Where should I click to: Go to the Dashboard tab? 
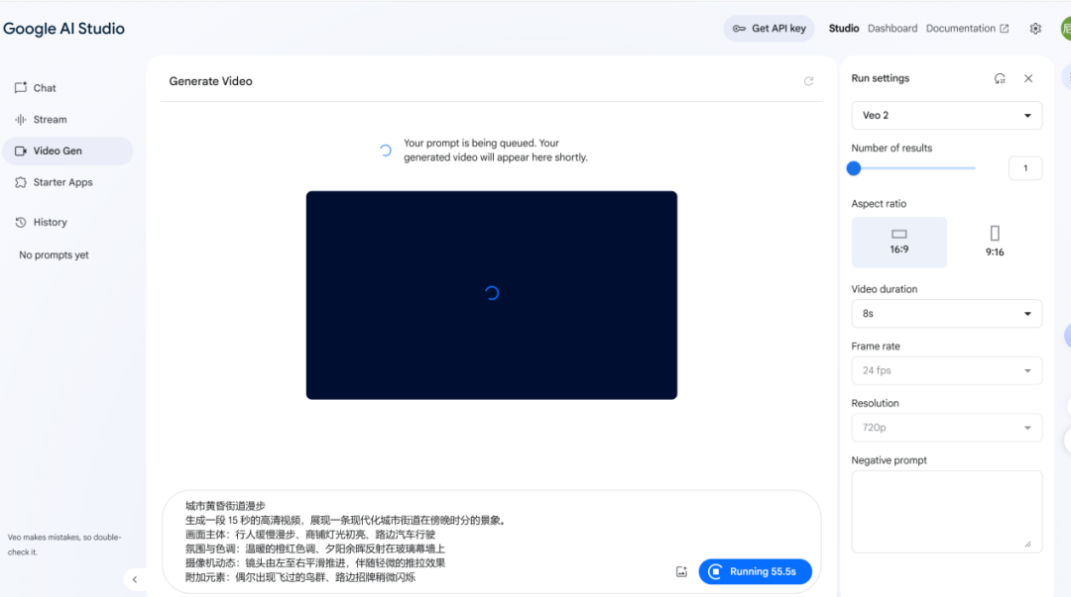tap(892, 29)
